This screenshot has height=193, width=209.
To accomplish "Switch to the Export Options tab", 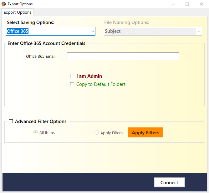I will (18, 12).
